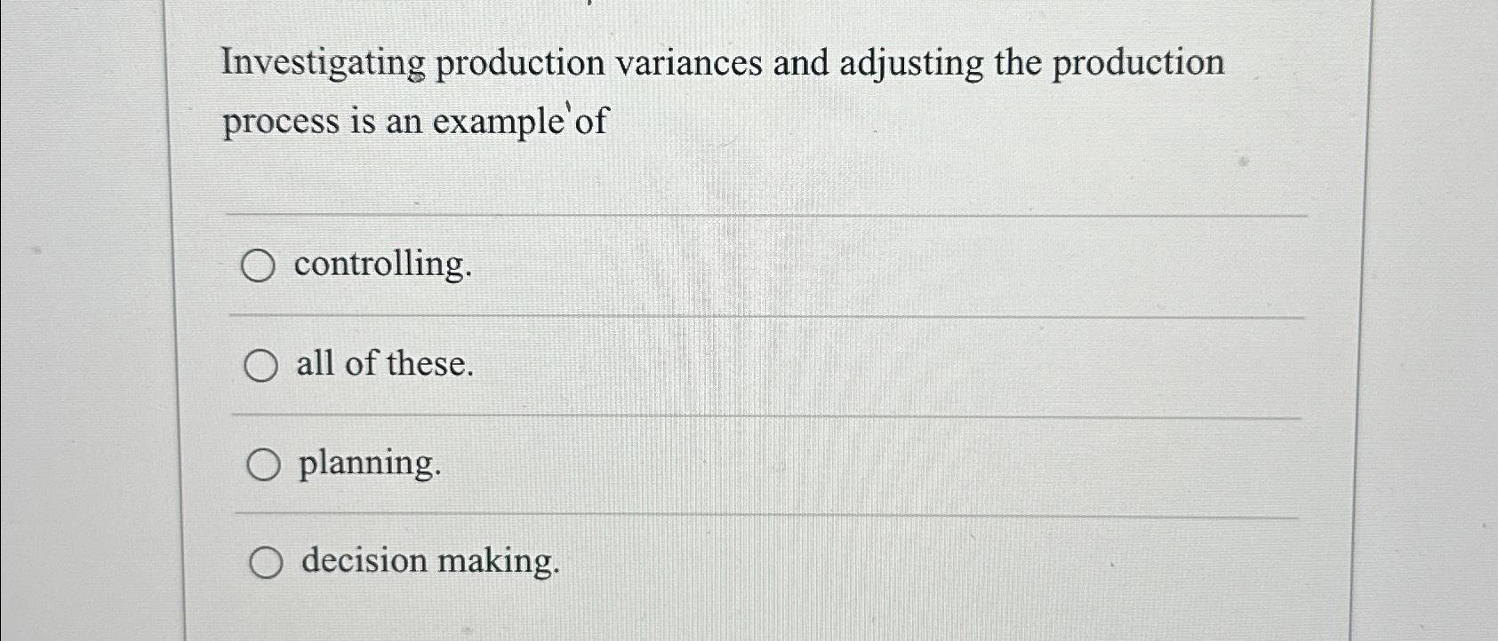Click the controlling answer text
The width and height of the screenshot is (1498, 641).
pyautogui.click(x=382, y=265)
